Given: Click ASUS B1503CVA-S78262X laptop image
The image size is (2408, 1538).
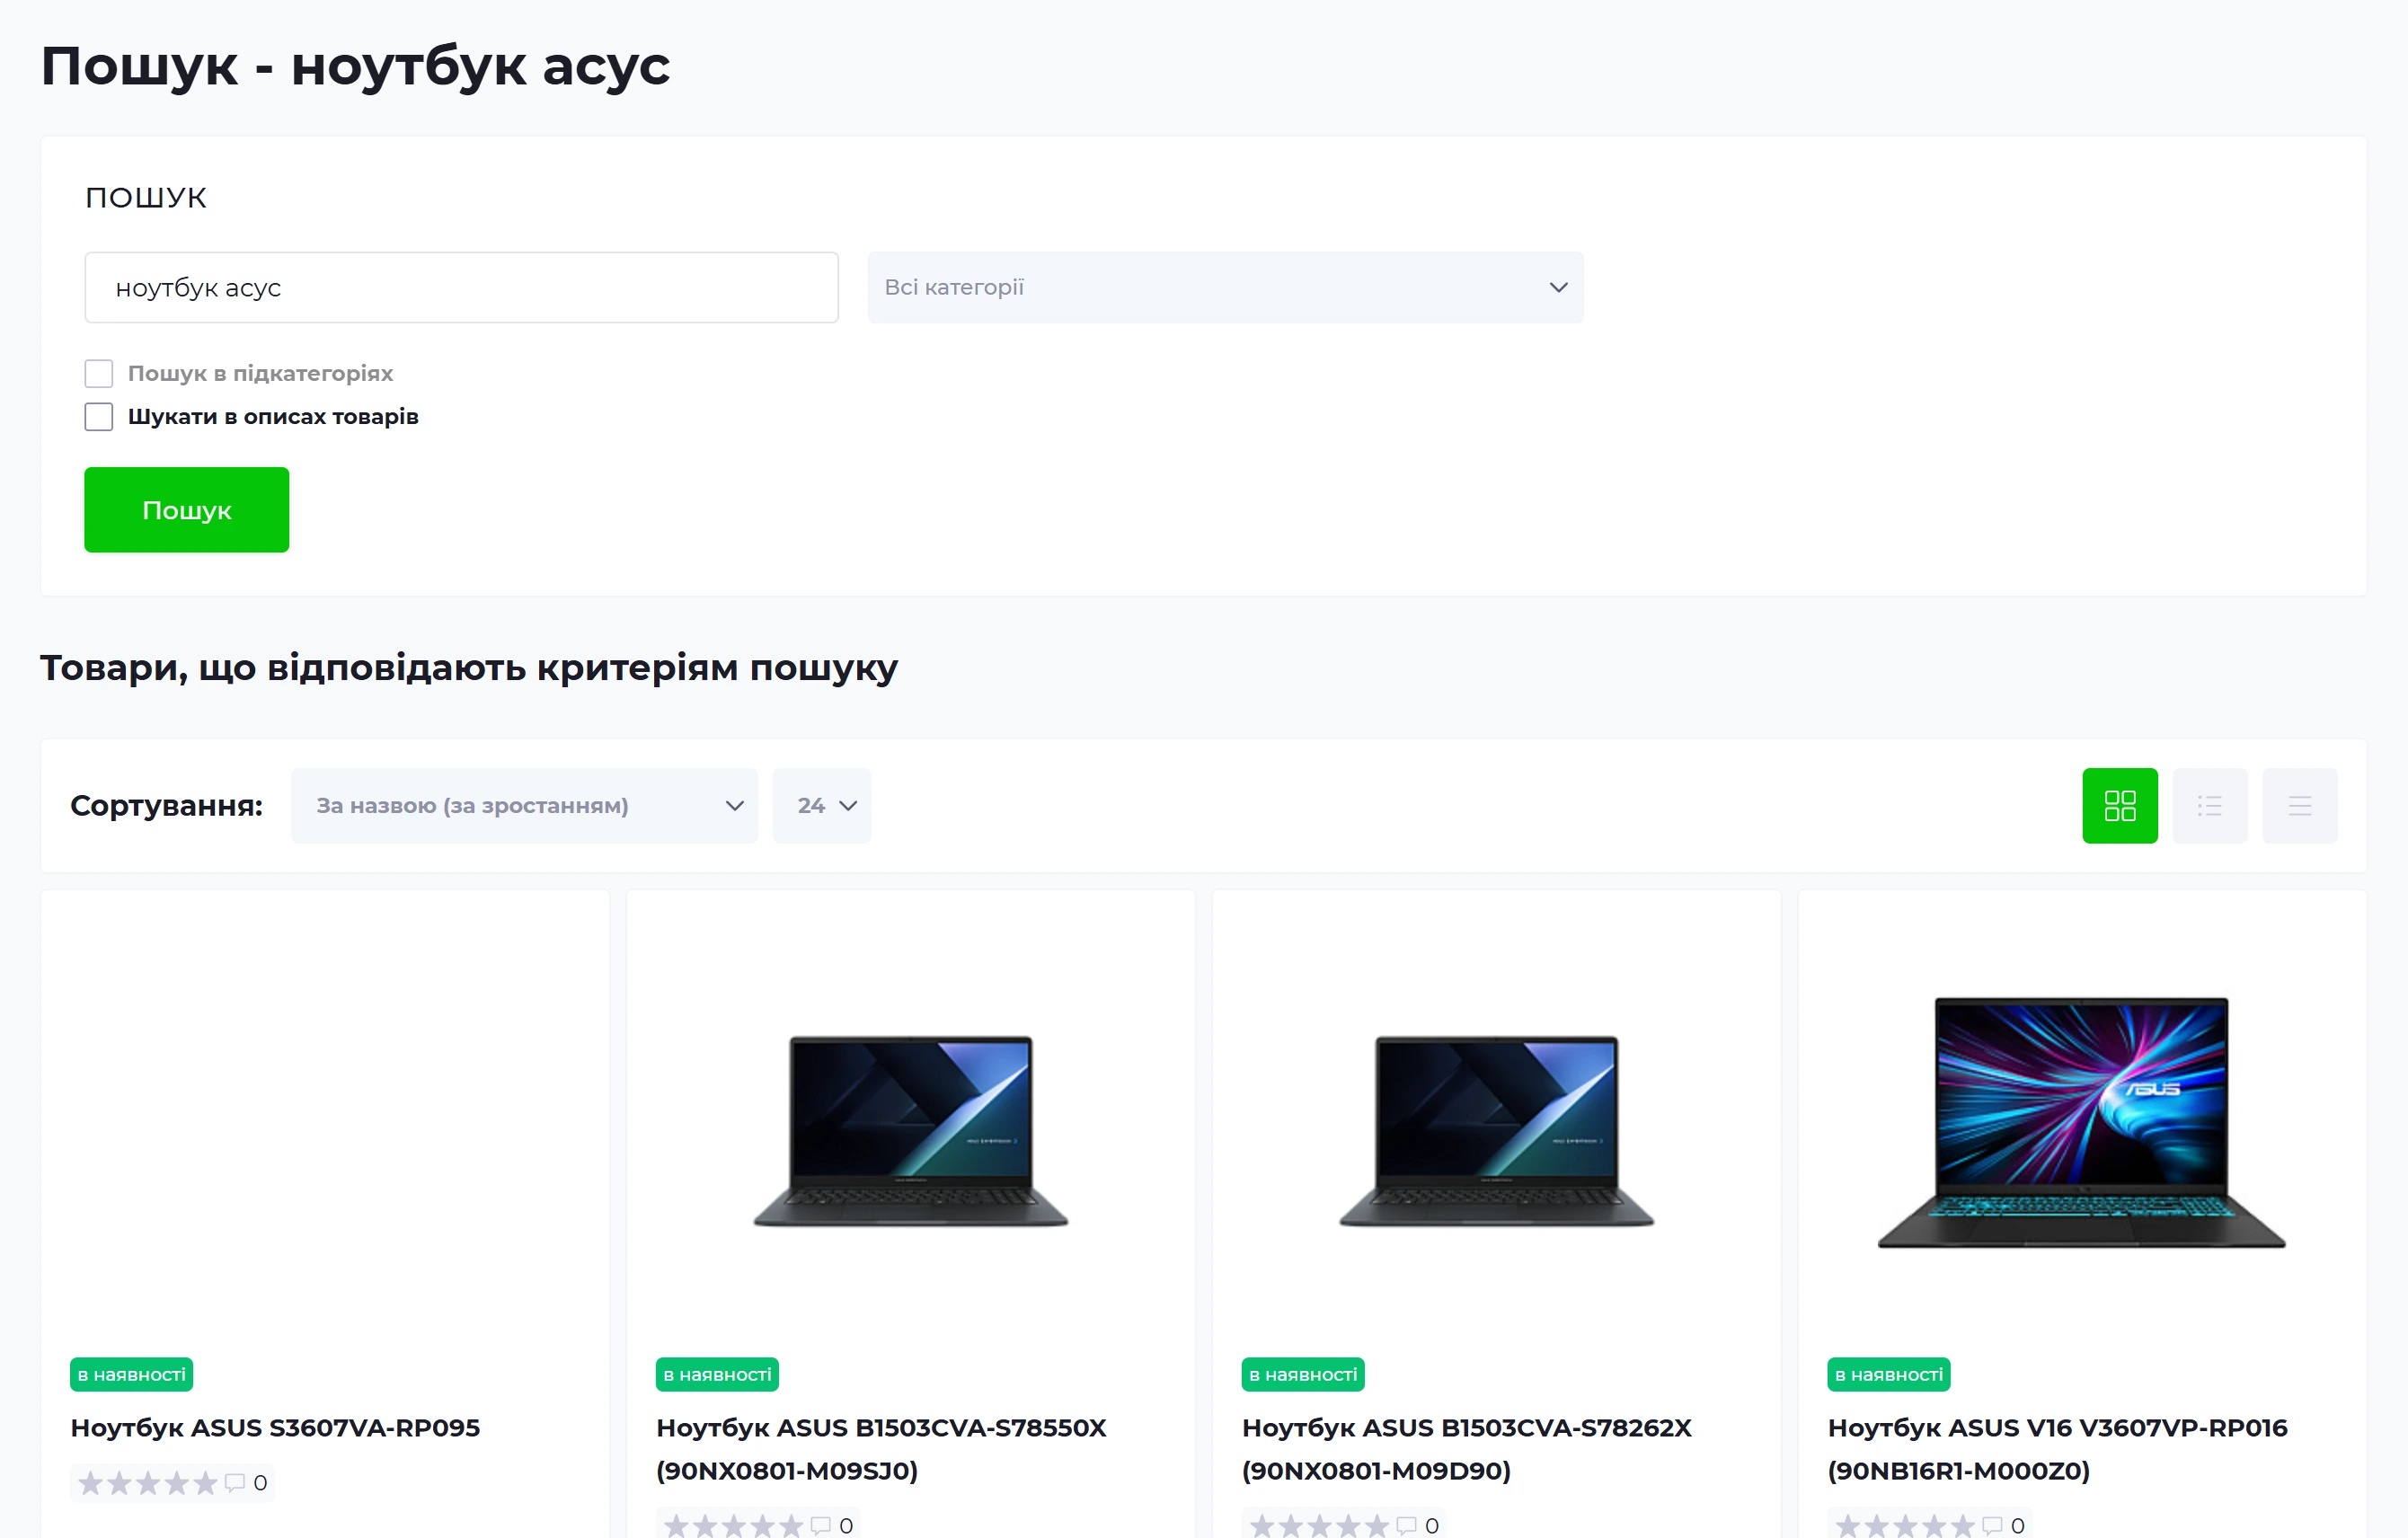Looking at the screenshot, I should point(1496,1130).
